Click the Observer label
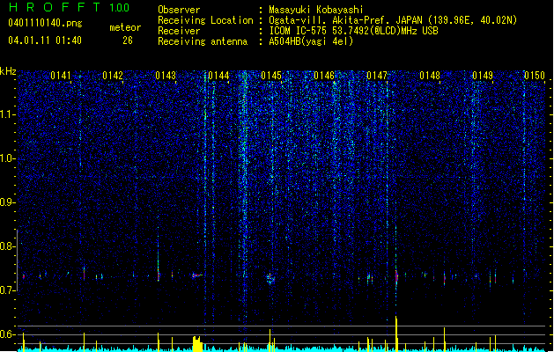This screenshot has height=352, width=554. tap(179, 10)
